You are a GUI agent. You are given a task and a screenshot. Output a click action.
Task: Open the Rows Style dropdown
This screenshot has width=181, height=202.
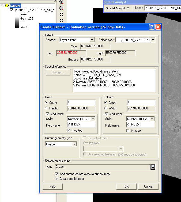click(93, 119)
